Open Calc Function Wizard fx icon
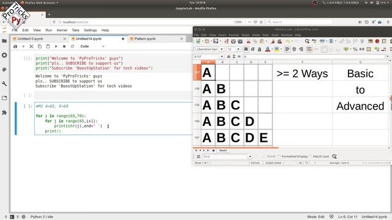The width and height of the screenshot is (392, 220). click(x=228, y=56)
